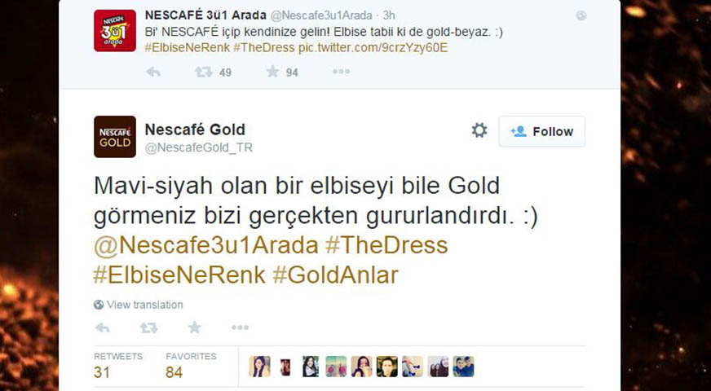Retweet the Nescafé Gold tweet
711x391 pixels.
[148, 327]
